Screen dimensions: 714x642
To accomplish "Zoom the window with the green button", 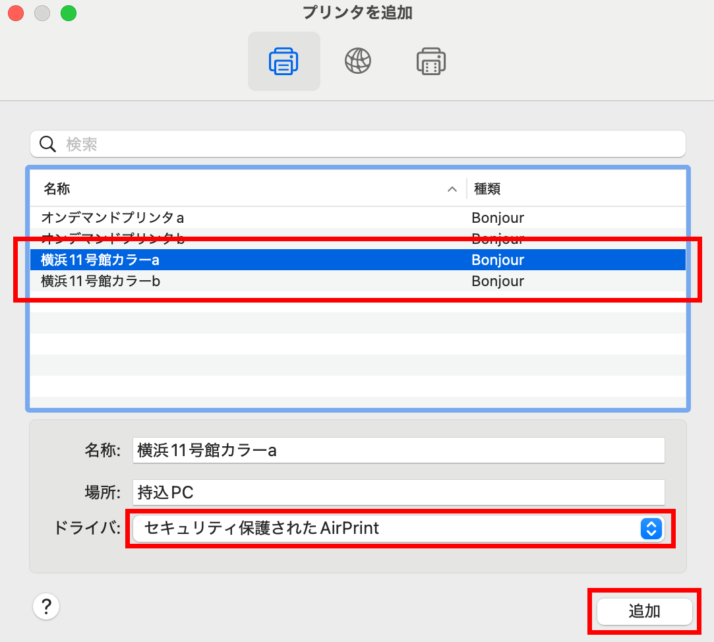I will coord(68,13).
